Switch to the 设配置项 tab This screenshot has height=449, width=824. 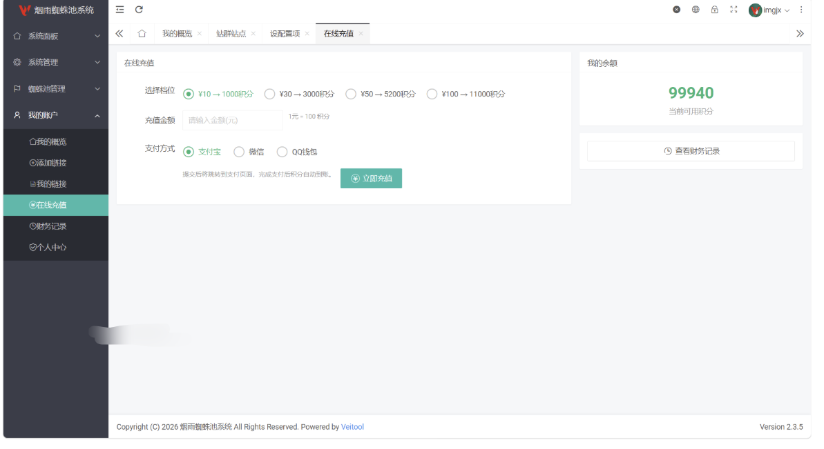[x=285, y=34]
